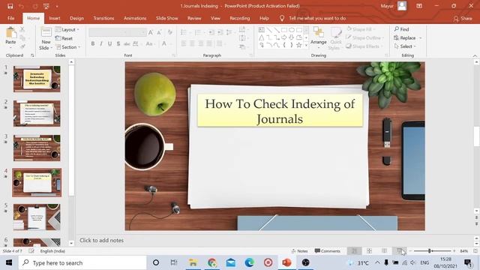Viewport: 480px width, 270px height.
Task: Open the Select dropdown in Editing group
Action: [x=405, y=46]
